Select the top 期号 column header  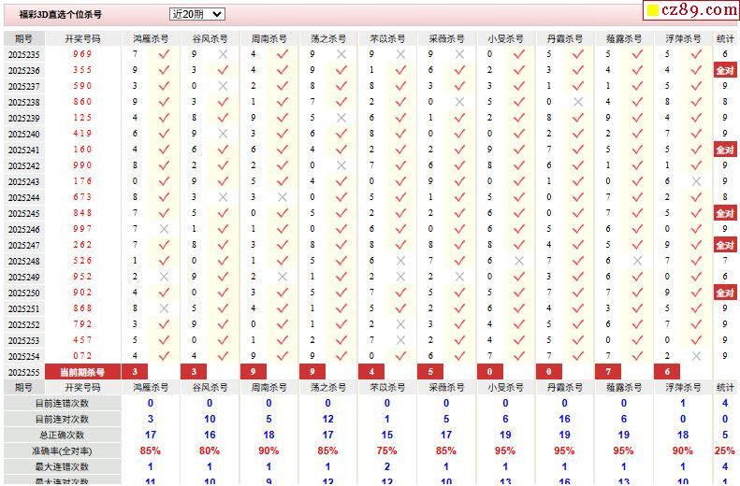pos(24,38)
